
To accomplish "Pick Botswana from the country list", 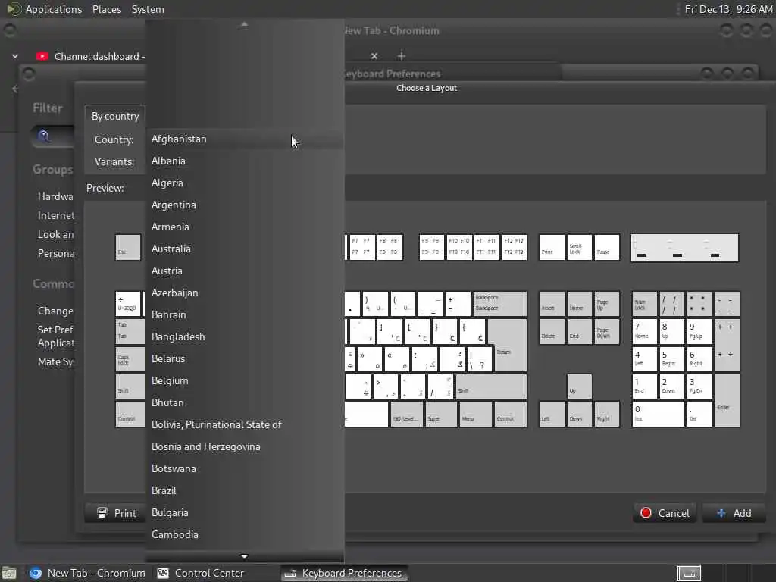I will point(245,468).
